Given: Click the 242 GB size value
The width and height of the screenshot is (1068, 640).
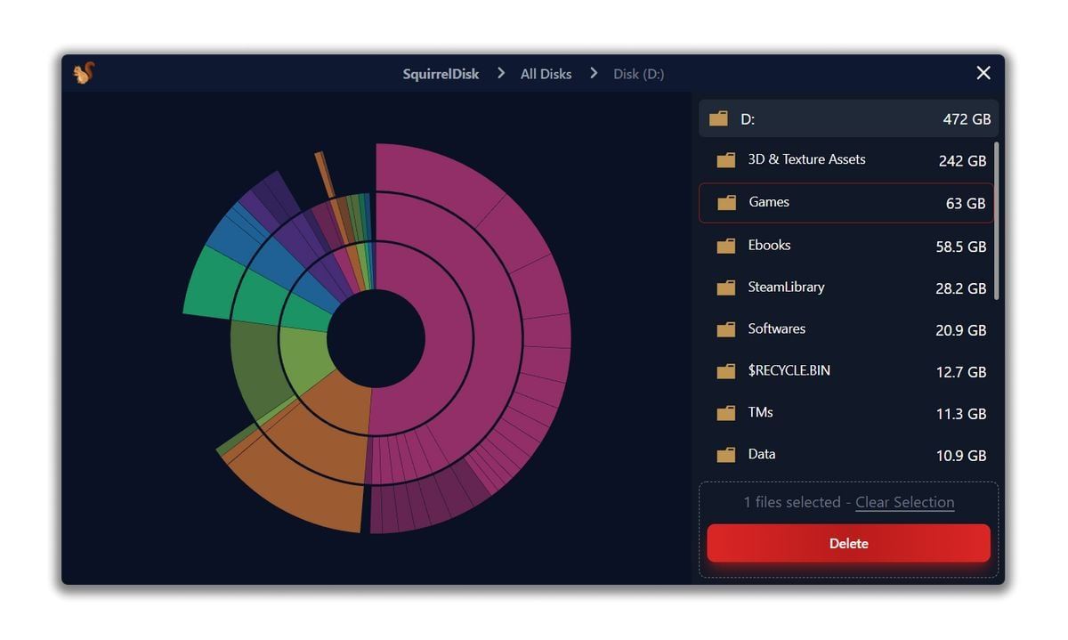Looking at the screenshot, I should point(962,161).
